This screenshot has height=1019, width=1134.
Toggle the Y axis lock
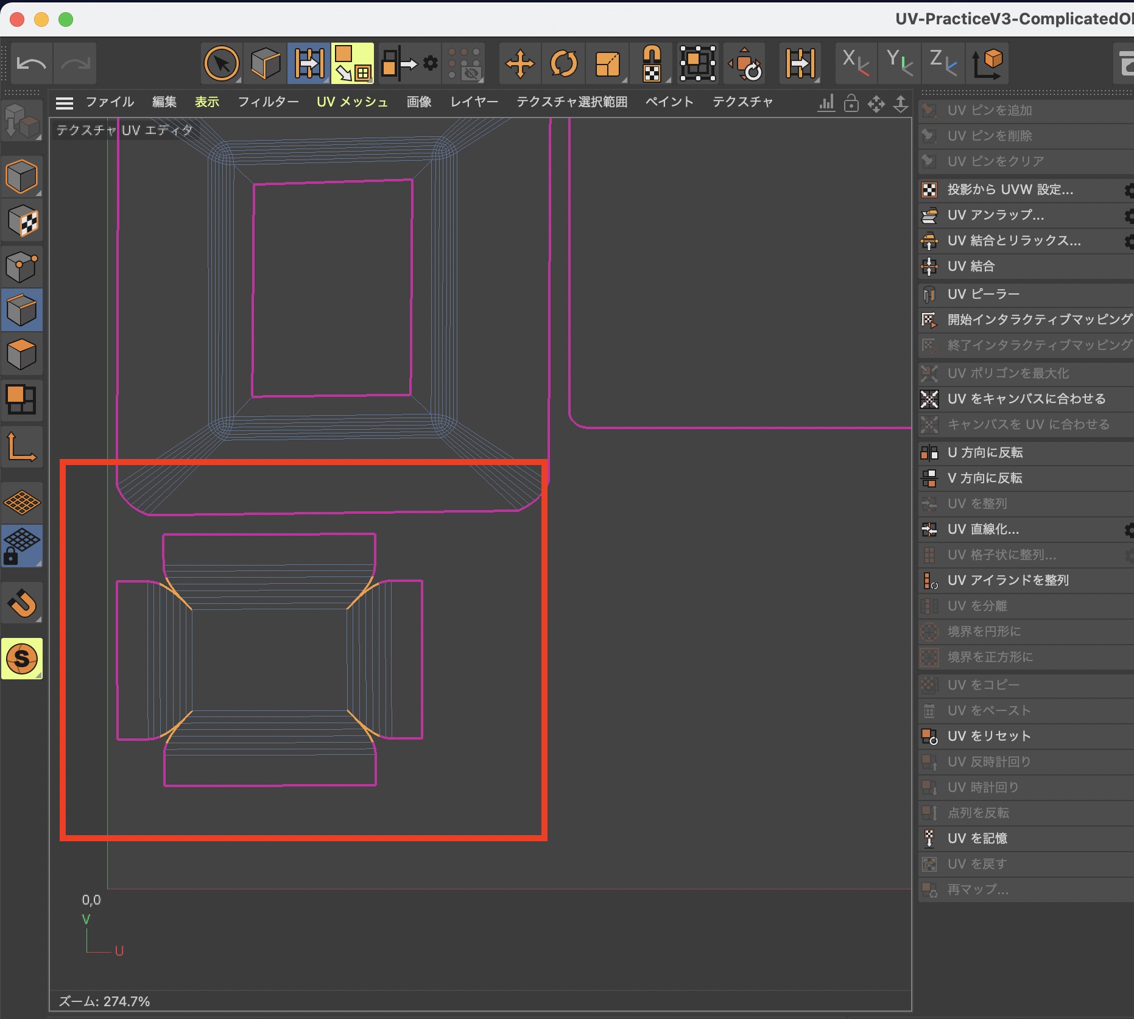pos(899,63)
